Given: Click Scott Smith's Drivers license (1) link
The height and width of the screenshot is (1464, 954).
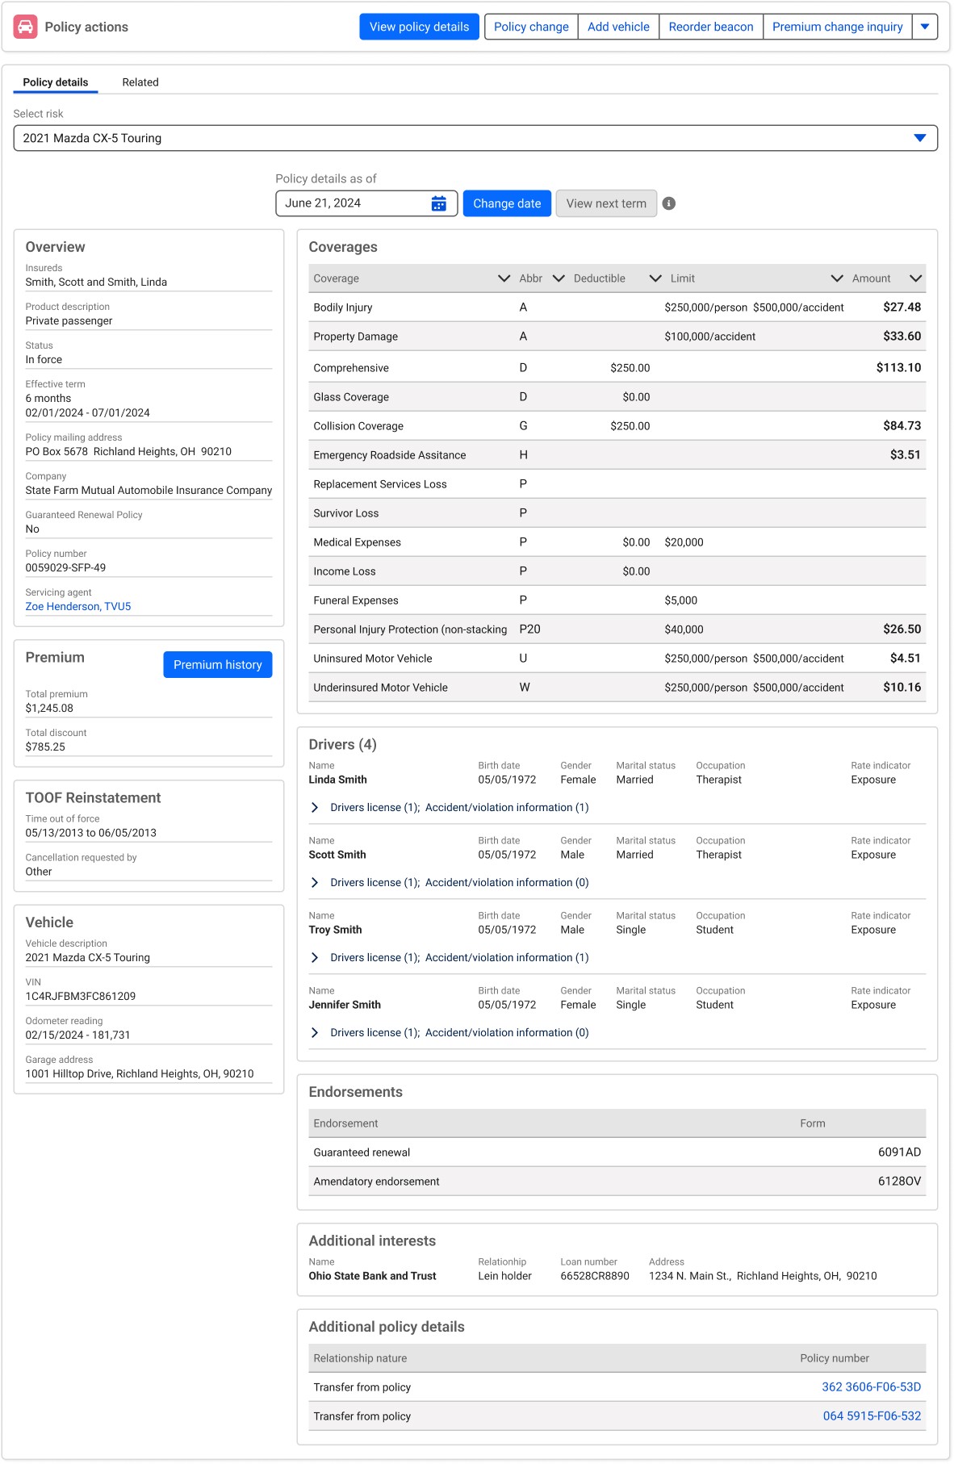Looking at the screenshot, I should [x=374, y=883].
